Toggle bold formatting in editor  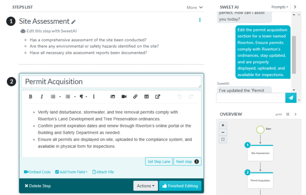pyautogui.click(x=30, y=97)
